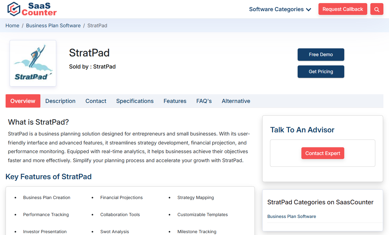Click the 'Talk To An Advisor' heading
The image size is (389, 235).
(x=302, y=130)
